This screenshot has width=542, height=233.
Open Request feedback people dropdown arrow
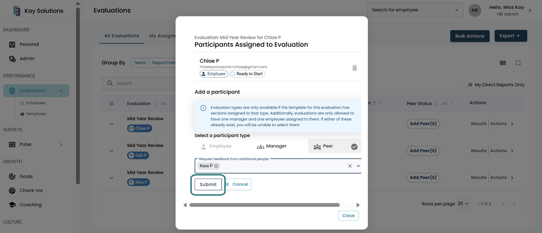pos(358,166)
